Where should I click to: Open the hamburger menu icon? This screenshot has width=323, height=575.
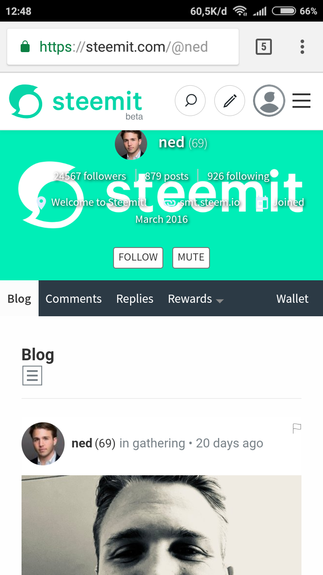coord(301,101)
